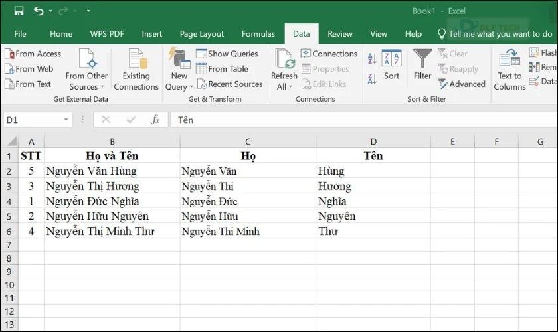
Task: Click the Select All corner triangle
Action: coord(12,142)
